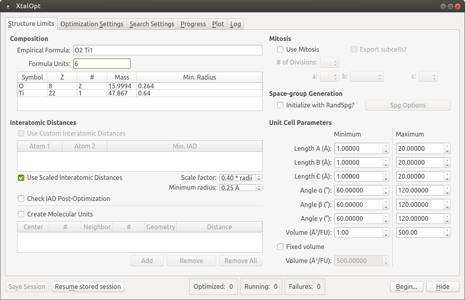Click the Empirical Formula input field

coord(168,50)
